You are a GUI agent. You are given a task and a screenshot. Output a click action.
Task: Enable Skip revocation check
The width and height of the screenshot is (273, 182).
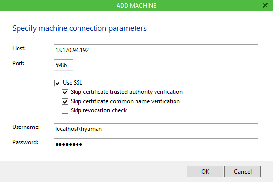(65, 110)
